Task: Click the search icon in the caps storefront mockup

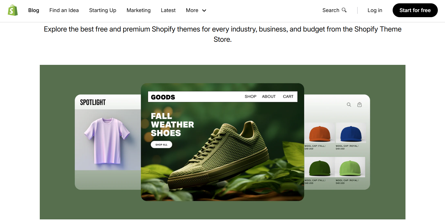Action: [x=349, y=105]
